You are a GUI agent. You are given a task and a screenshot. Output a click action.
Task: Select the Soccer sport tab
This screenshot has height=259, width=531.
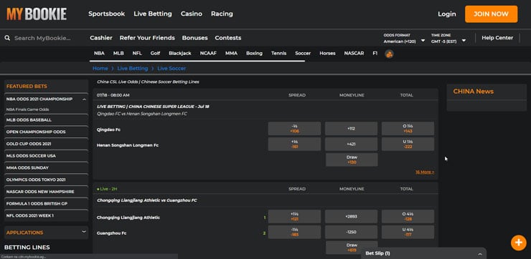point(303,54)
